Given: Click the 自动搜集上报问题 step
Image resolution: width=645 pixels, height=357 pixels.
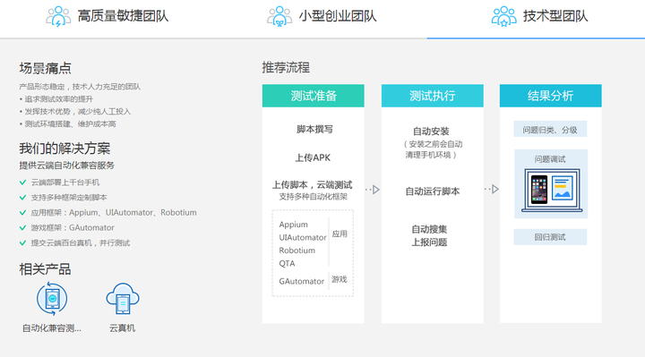Looking at the screenshot, I should 429,236.
